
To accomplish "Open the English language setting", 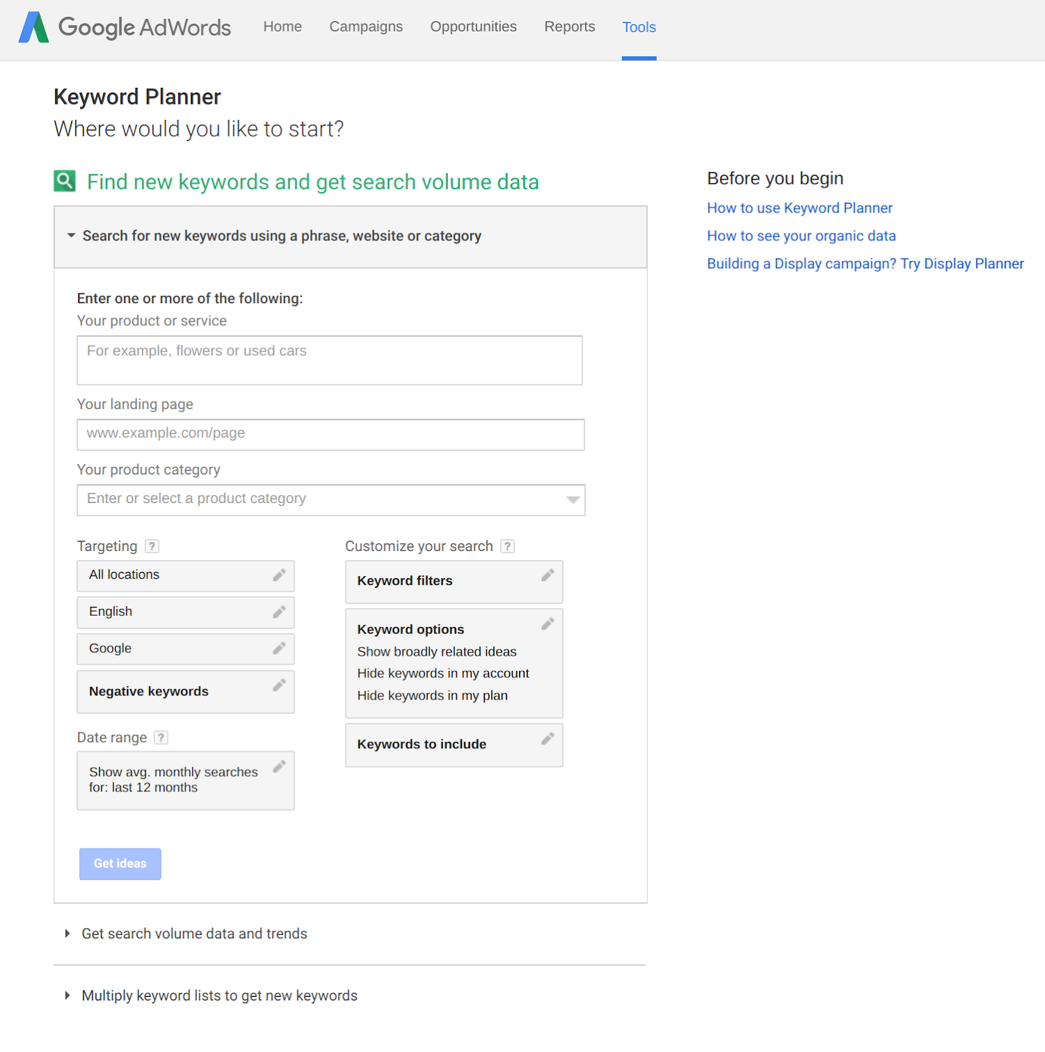I will coord(186,612).
